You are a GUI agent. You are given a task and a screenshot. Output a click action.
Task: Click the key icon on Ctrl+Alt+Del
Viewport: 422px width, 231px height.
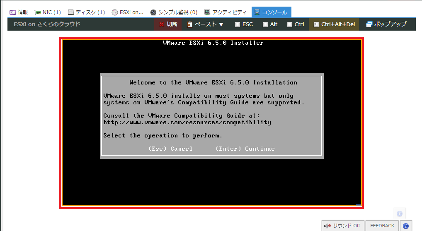(x=316, y=24)
